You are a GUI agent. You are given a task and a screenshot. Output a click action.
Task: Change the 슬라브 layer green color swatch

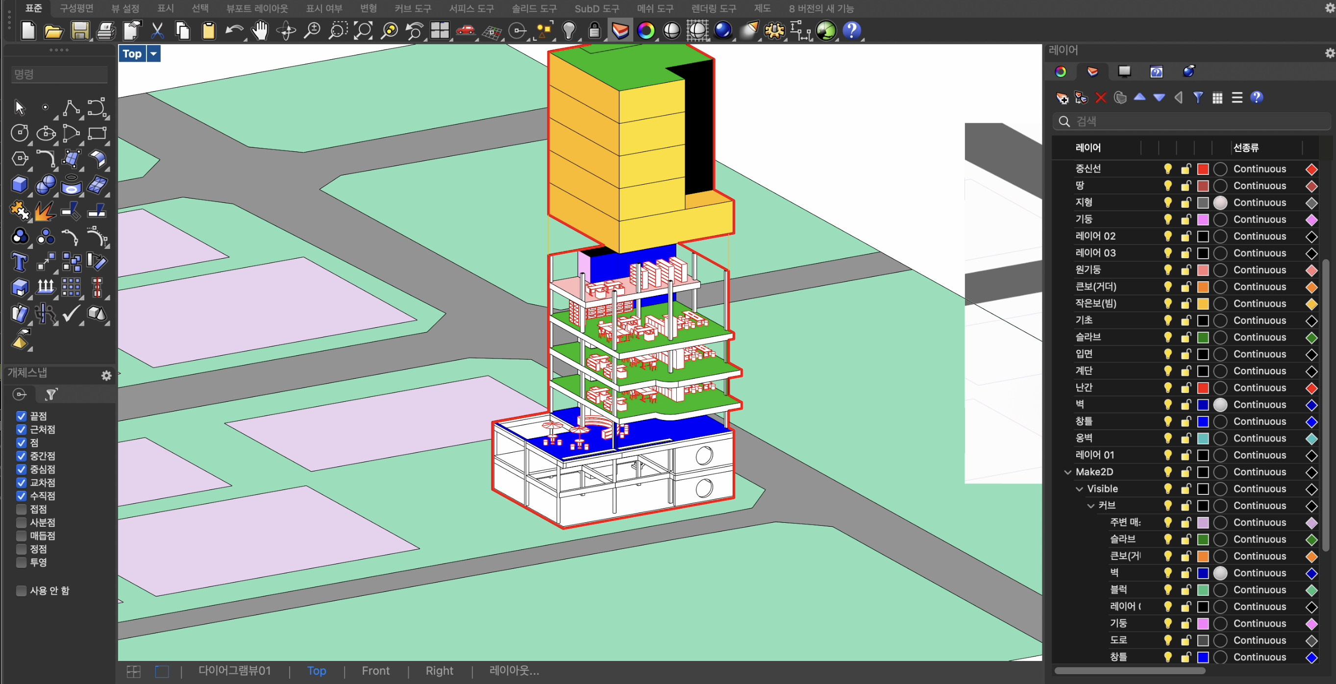click(x=1203, y=337)
